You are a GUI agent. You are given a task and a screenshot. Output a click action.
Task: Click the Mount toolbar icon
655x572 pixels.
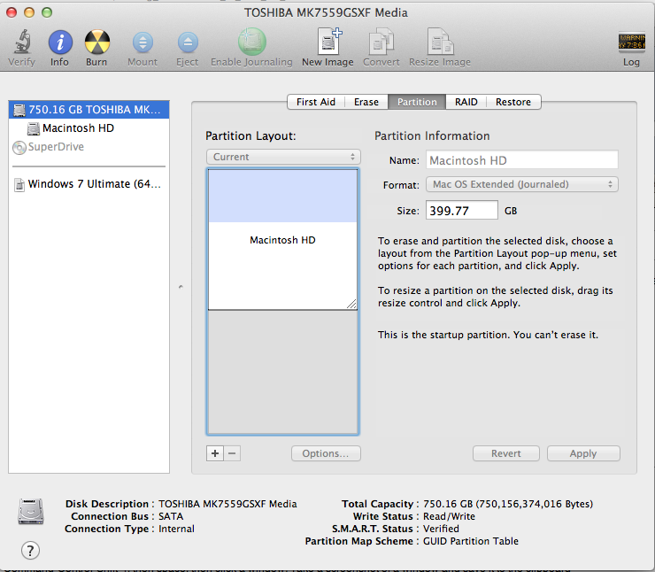143,43
